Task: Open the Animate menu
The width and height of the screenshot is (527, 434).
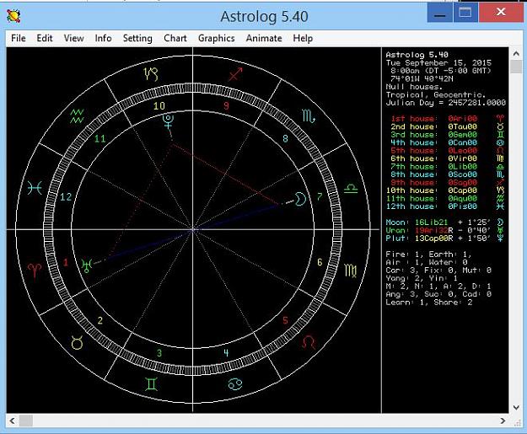Action: click(x=264, y=38)
